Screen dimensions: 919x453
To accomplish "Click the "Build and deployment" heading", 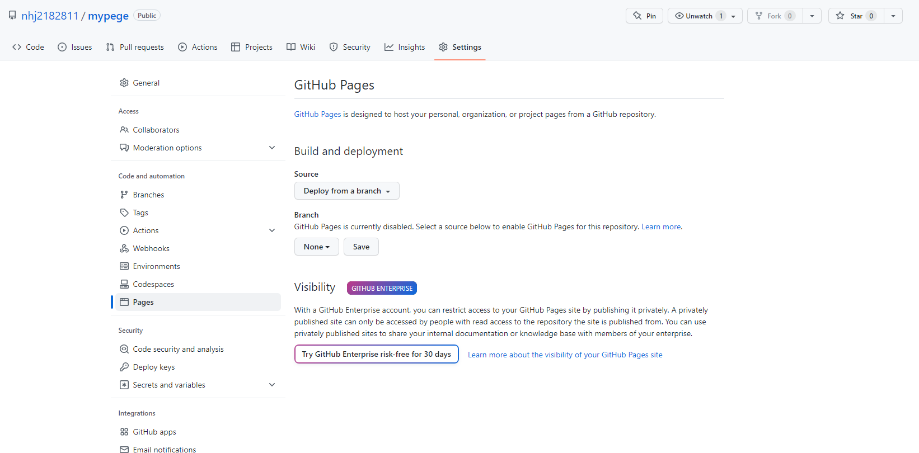I will coord(349,151).
